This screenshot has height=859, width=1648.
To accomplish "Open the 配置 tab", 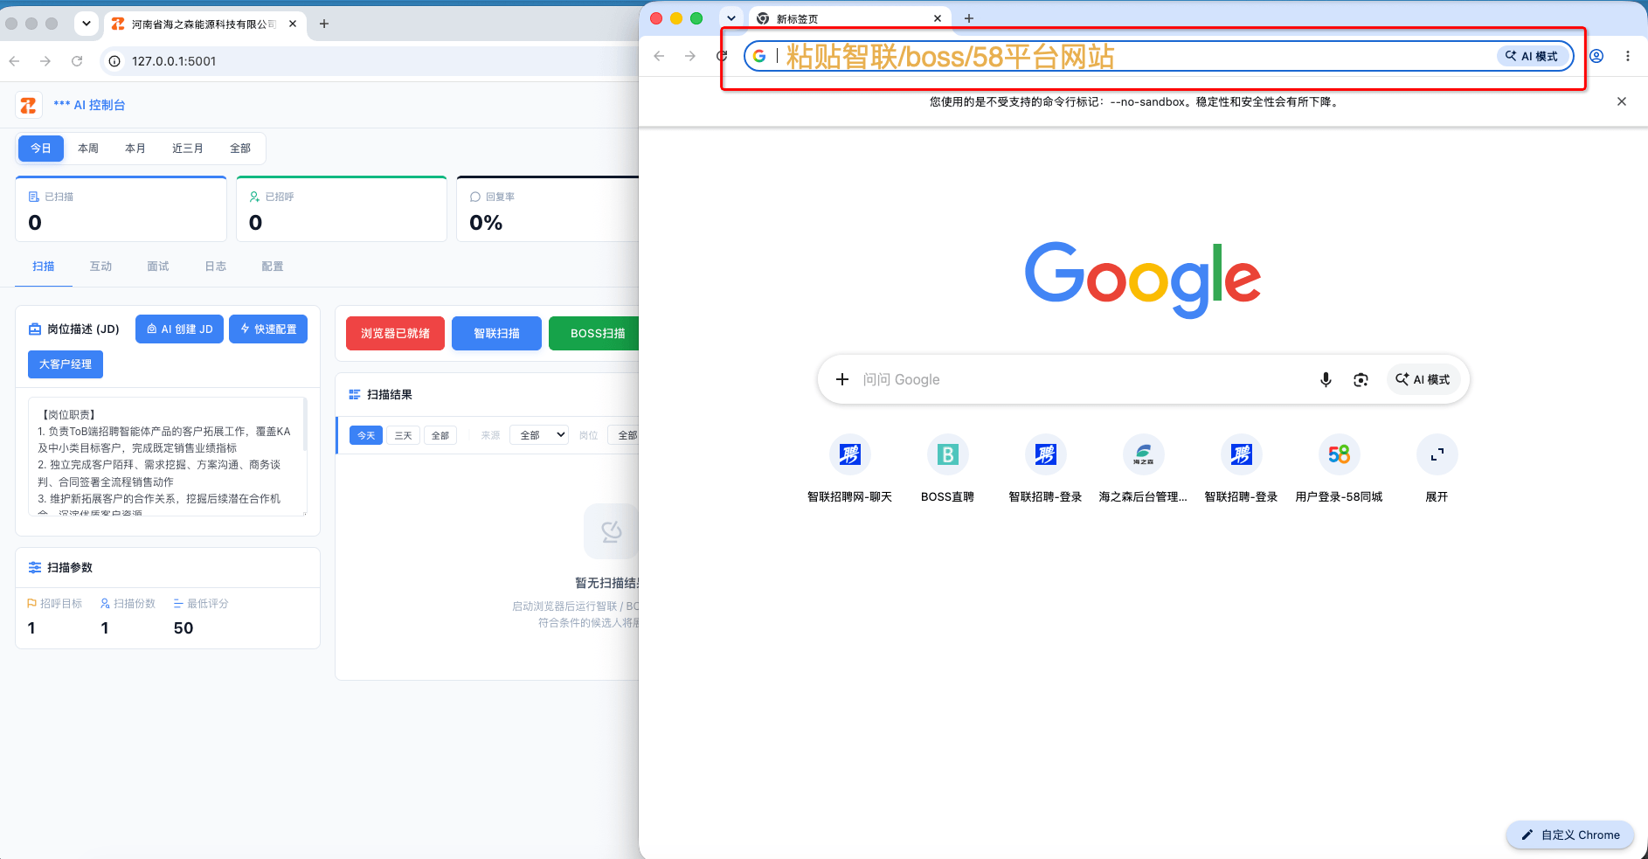I will 273,267.
